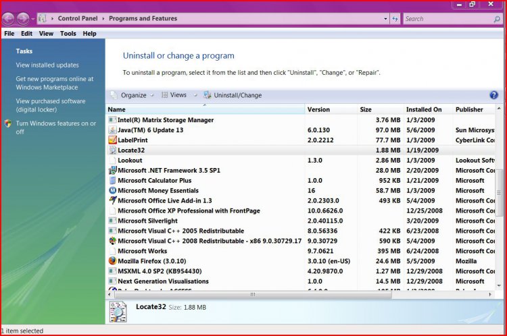The image size is (507, 336).
Task: Sort by the Publisher column header
Action: (474, 109)
